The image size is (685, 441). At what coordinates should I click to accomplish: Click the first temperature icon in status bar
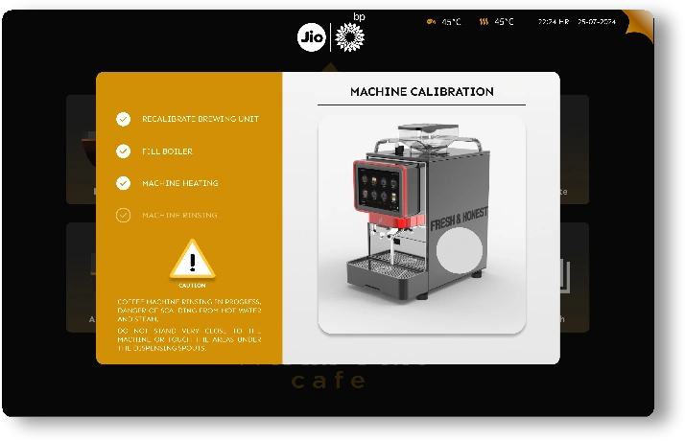point(432,21)
